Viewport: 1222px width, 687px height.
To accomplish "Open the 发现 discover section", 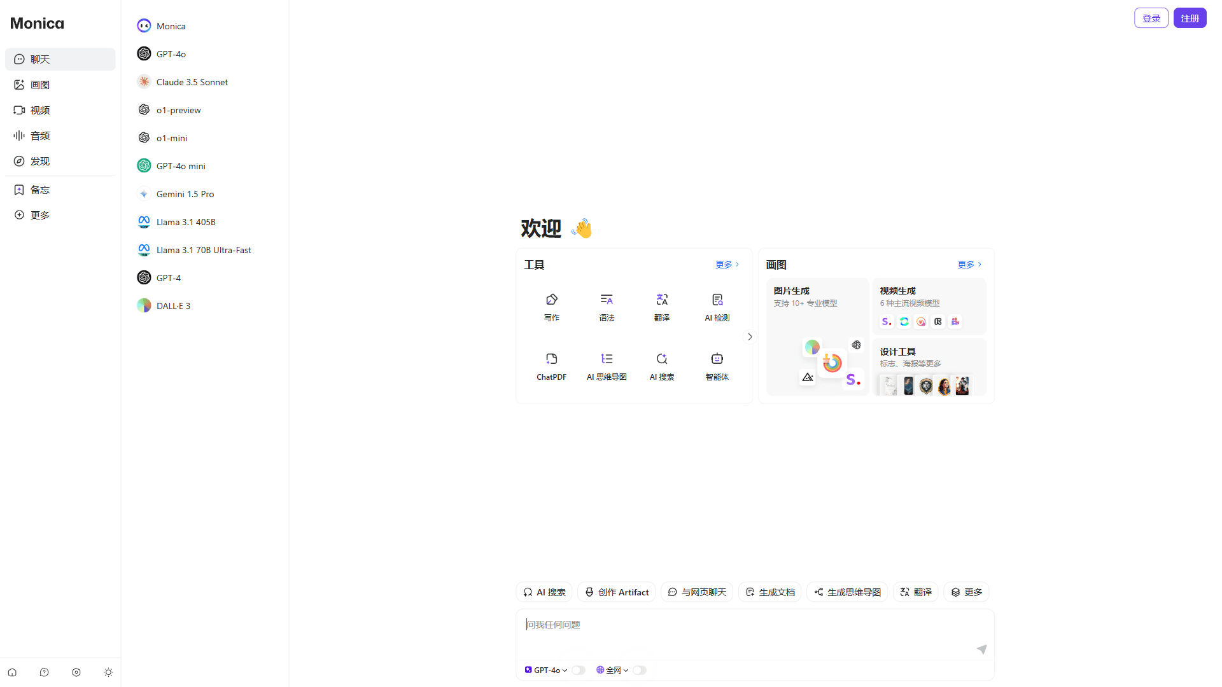I will coord(60,161).
